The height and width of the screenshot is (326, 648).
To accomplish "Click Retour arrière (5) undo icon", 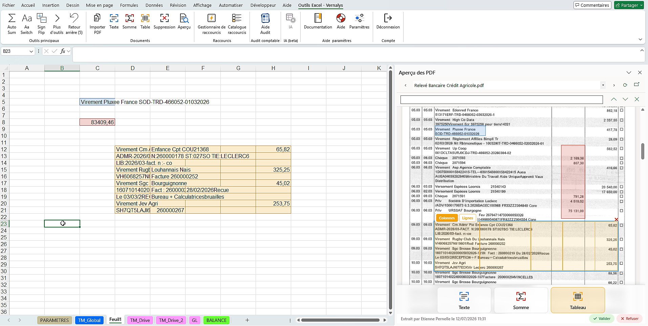I will pyautogui.click(x=74, y=18).
